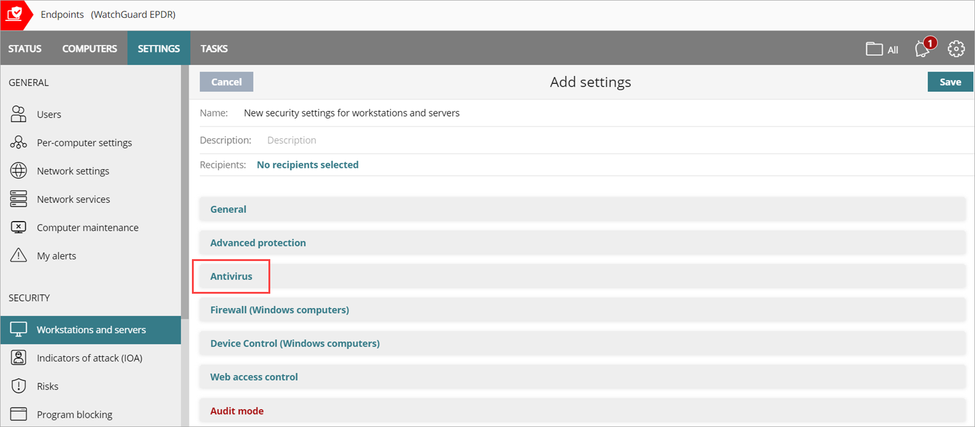
Task: Click the Network services server icon
Action: (19, 199)
